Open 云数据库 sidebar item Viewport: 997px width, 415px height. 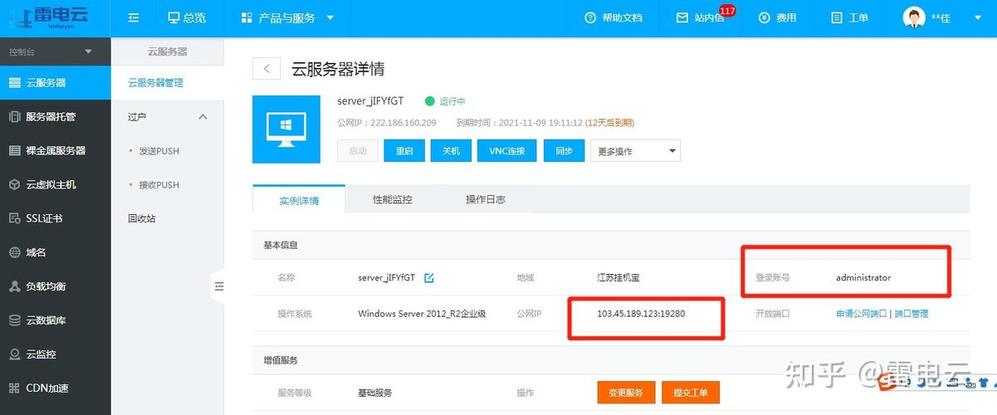point(55,320)
